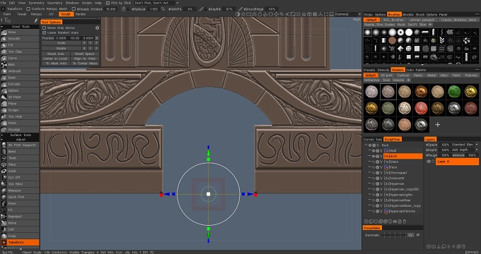Switch to the Retopo room tab
The image size is (481, 254).
pyautogui.click(x=36, y=14)
